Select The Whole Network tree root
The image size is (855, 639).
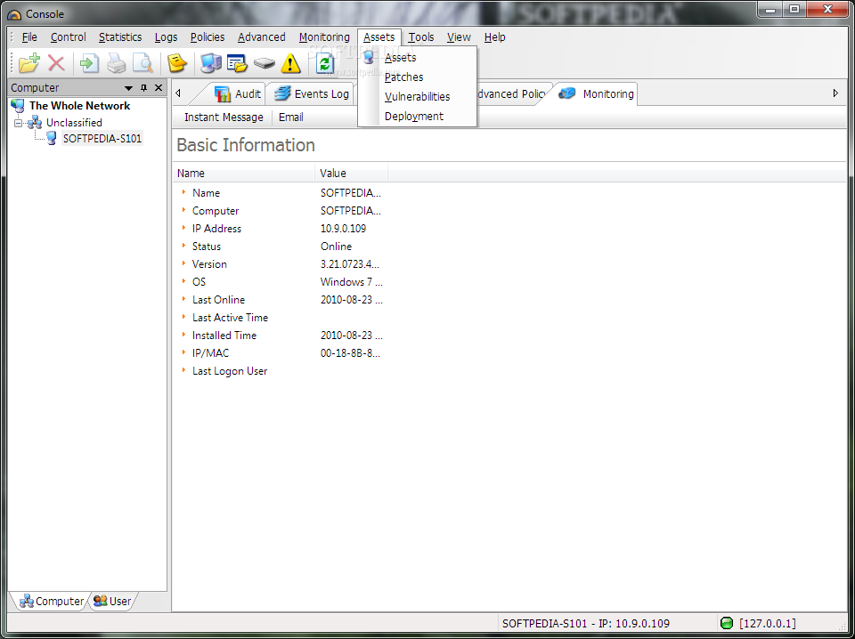click(79, 106)
